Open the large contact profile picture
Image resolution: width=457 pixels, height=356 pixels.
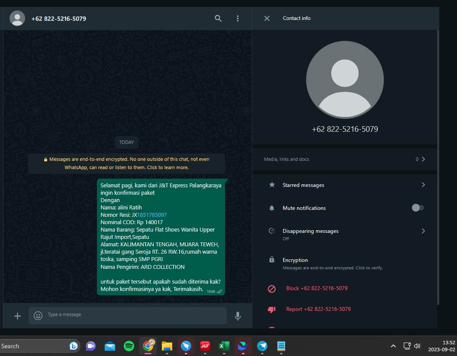345,80
